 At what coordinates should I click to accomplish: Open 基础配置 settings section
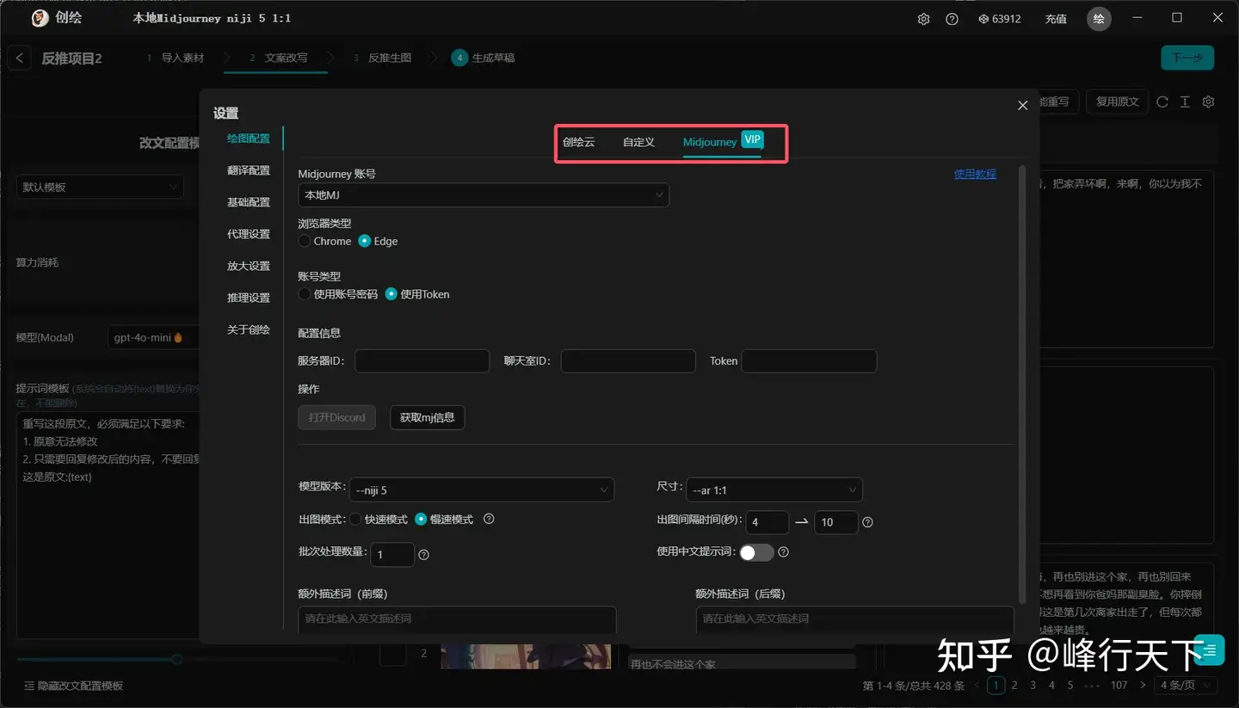249,202
